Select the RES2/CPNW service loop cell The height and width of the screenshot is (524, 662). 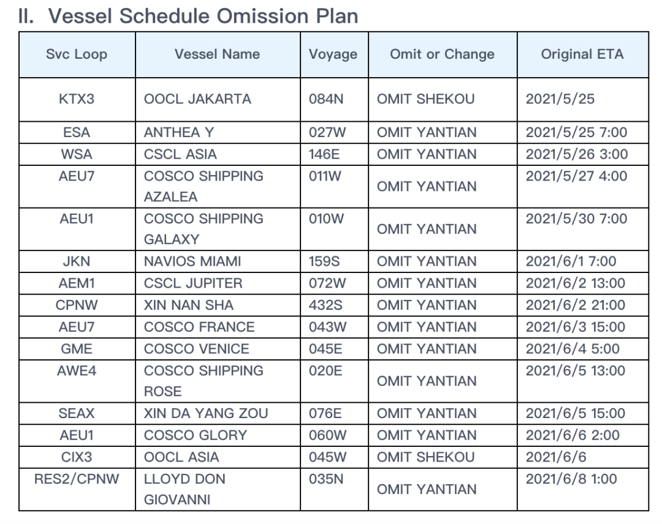click(77, 479)
